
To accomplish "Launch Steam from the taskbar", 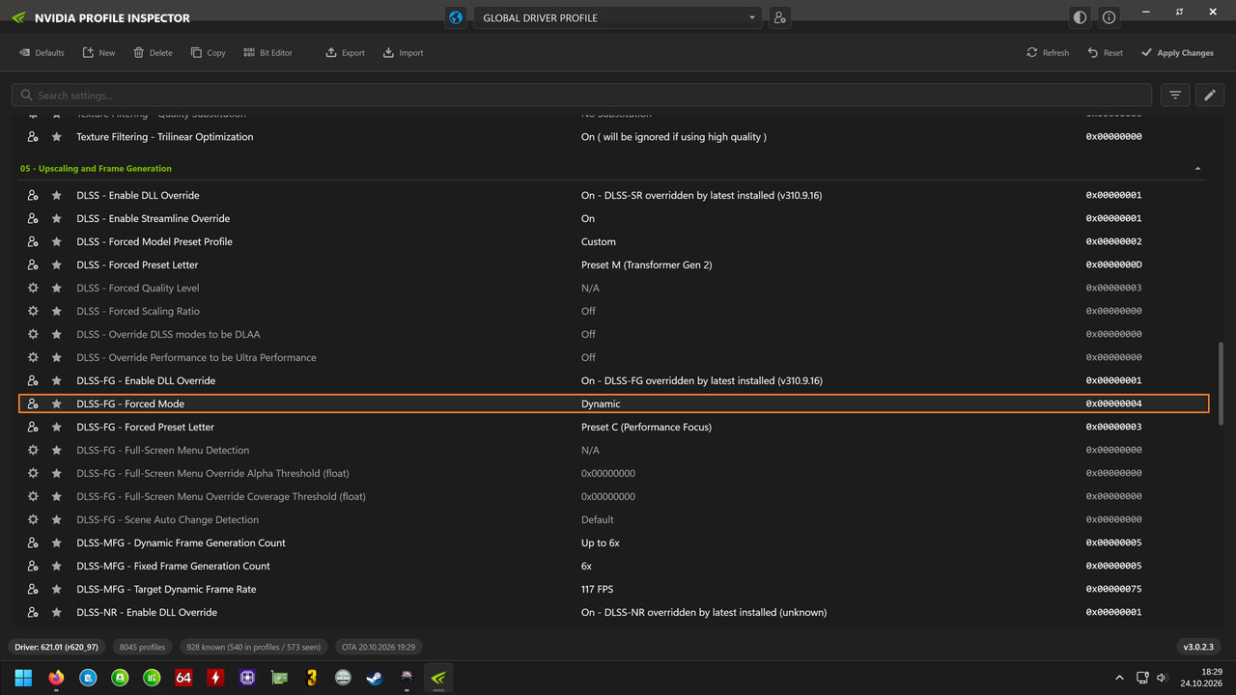I will 374,678.
